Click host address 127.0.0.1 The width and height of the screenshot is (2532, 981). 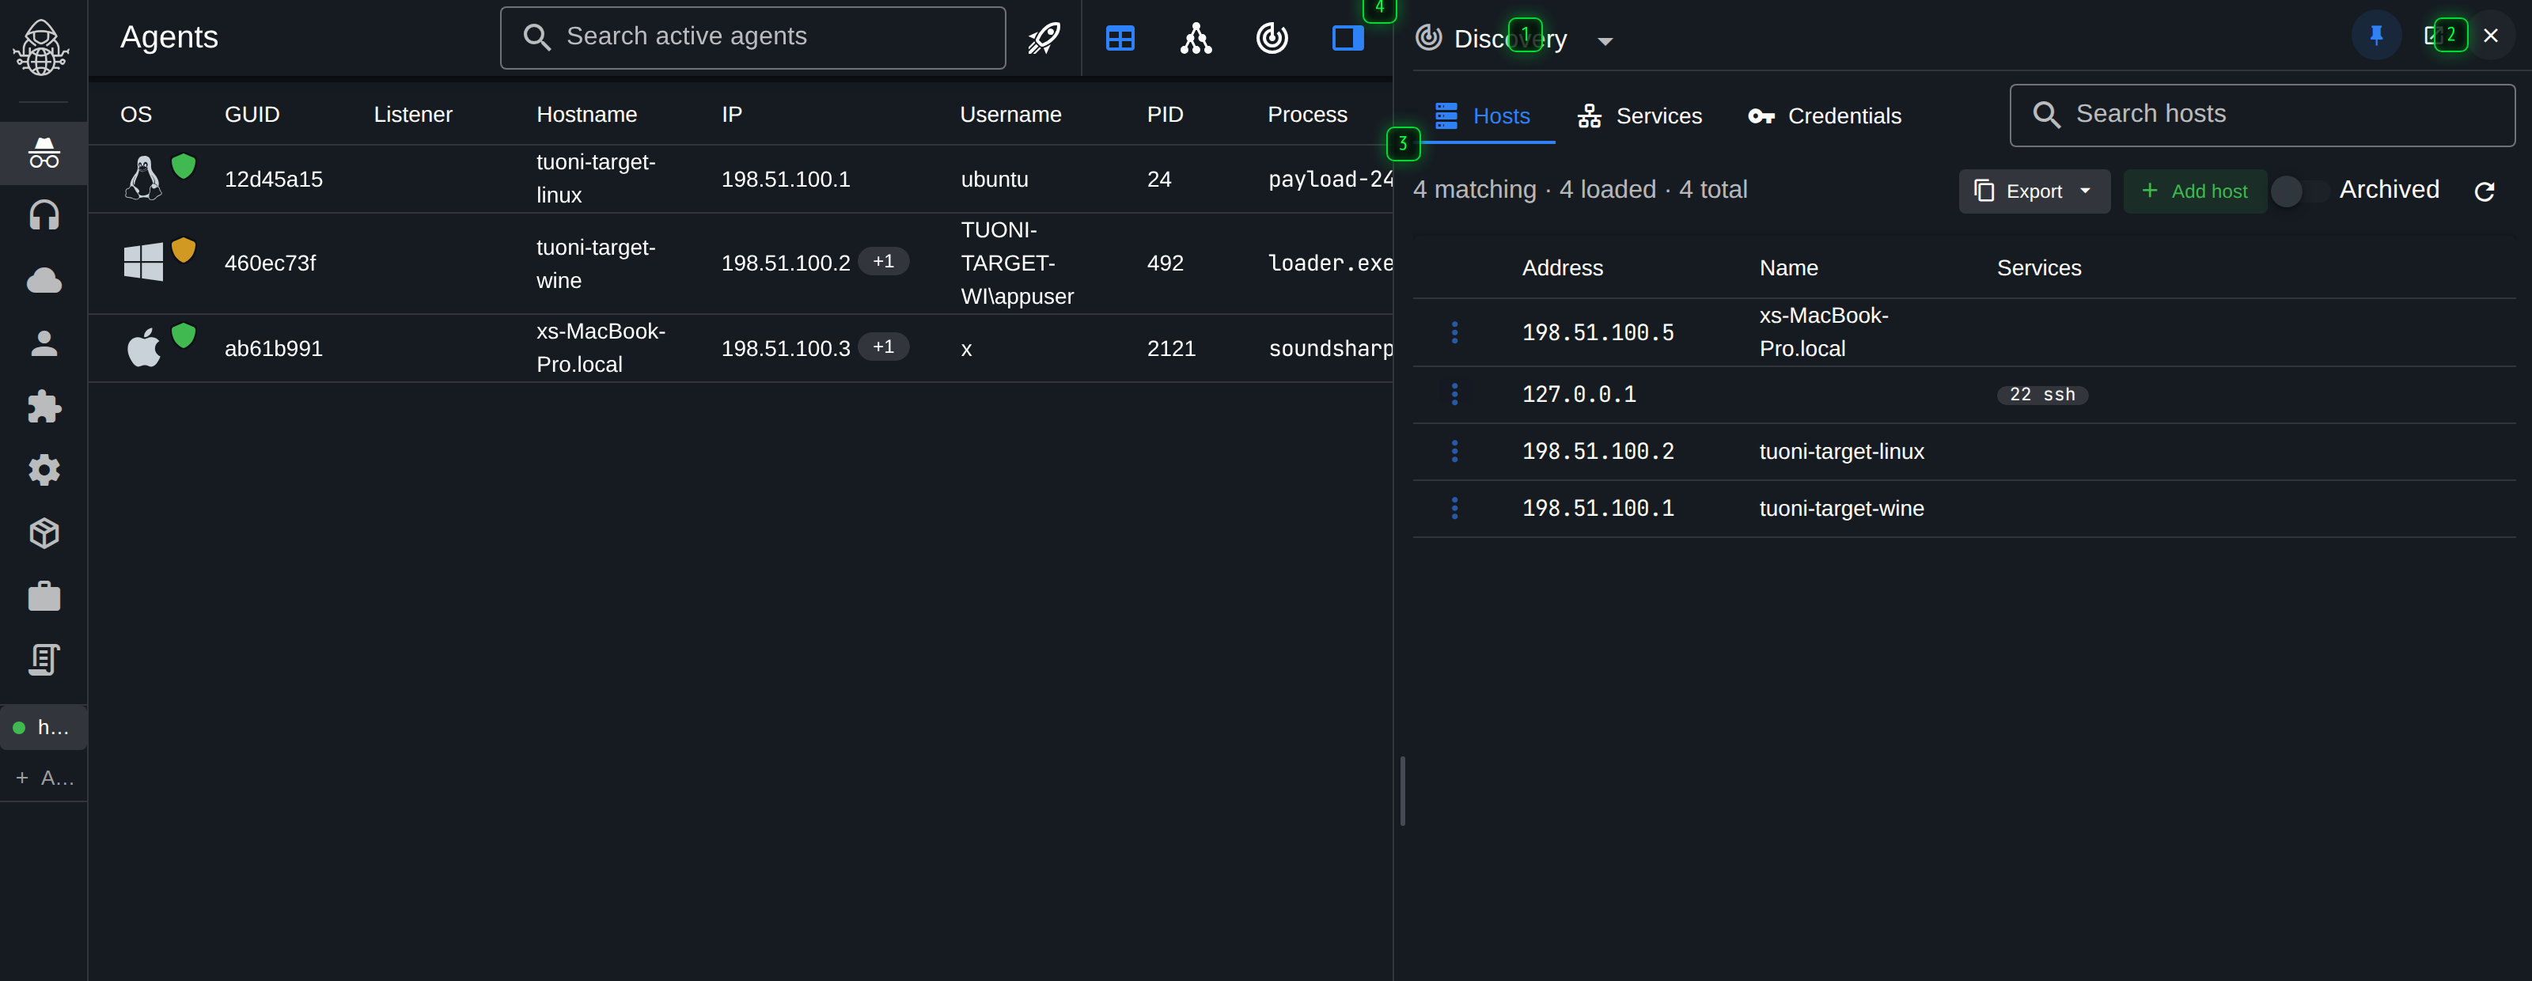(1579, 394)
